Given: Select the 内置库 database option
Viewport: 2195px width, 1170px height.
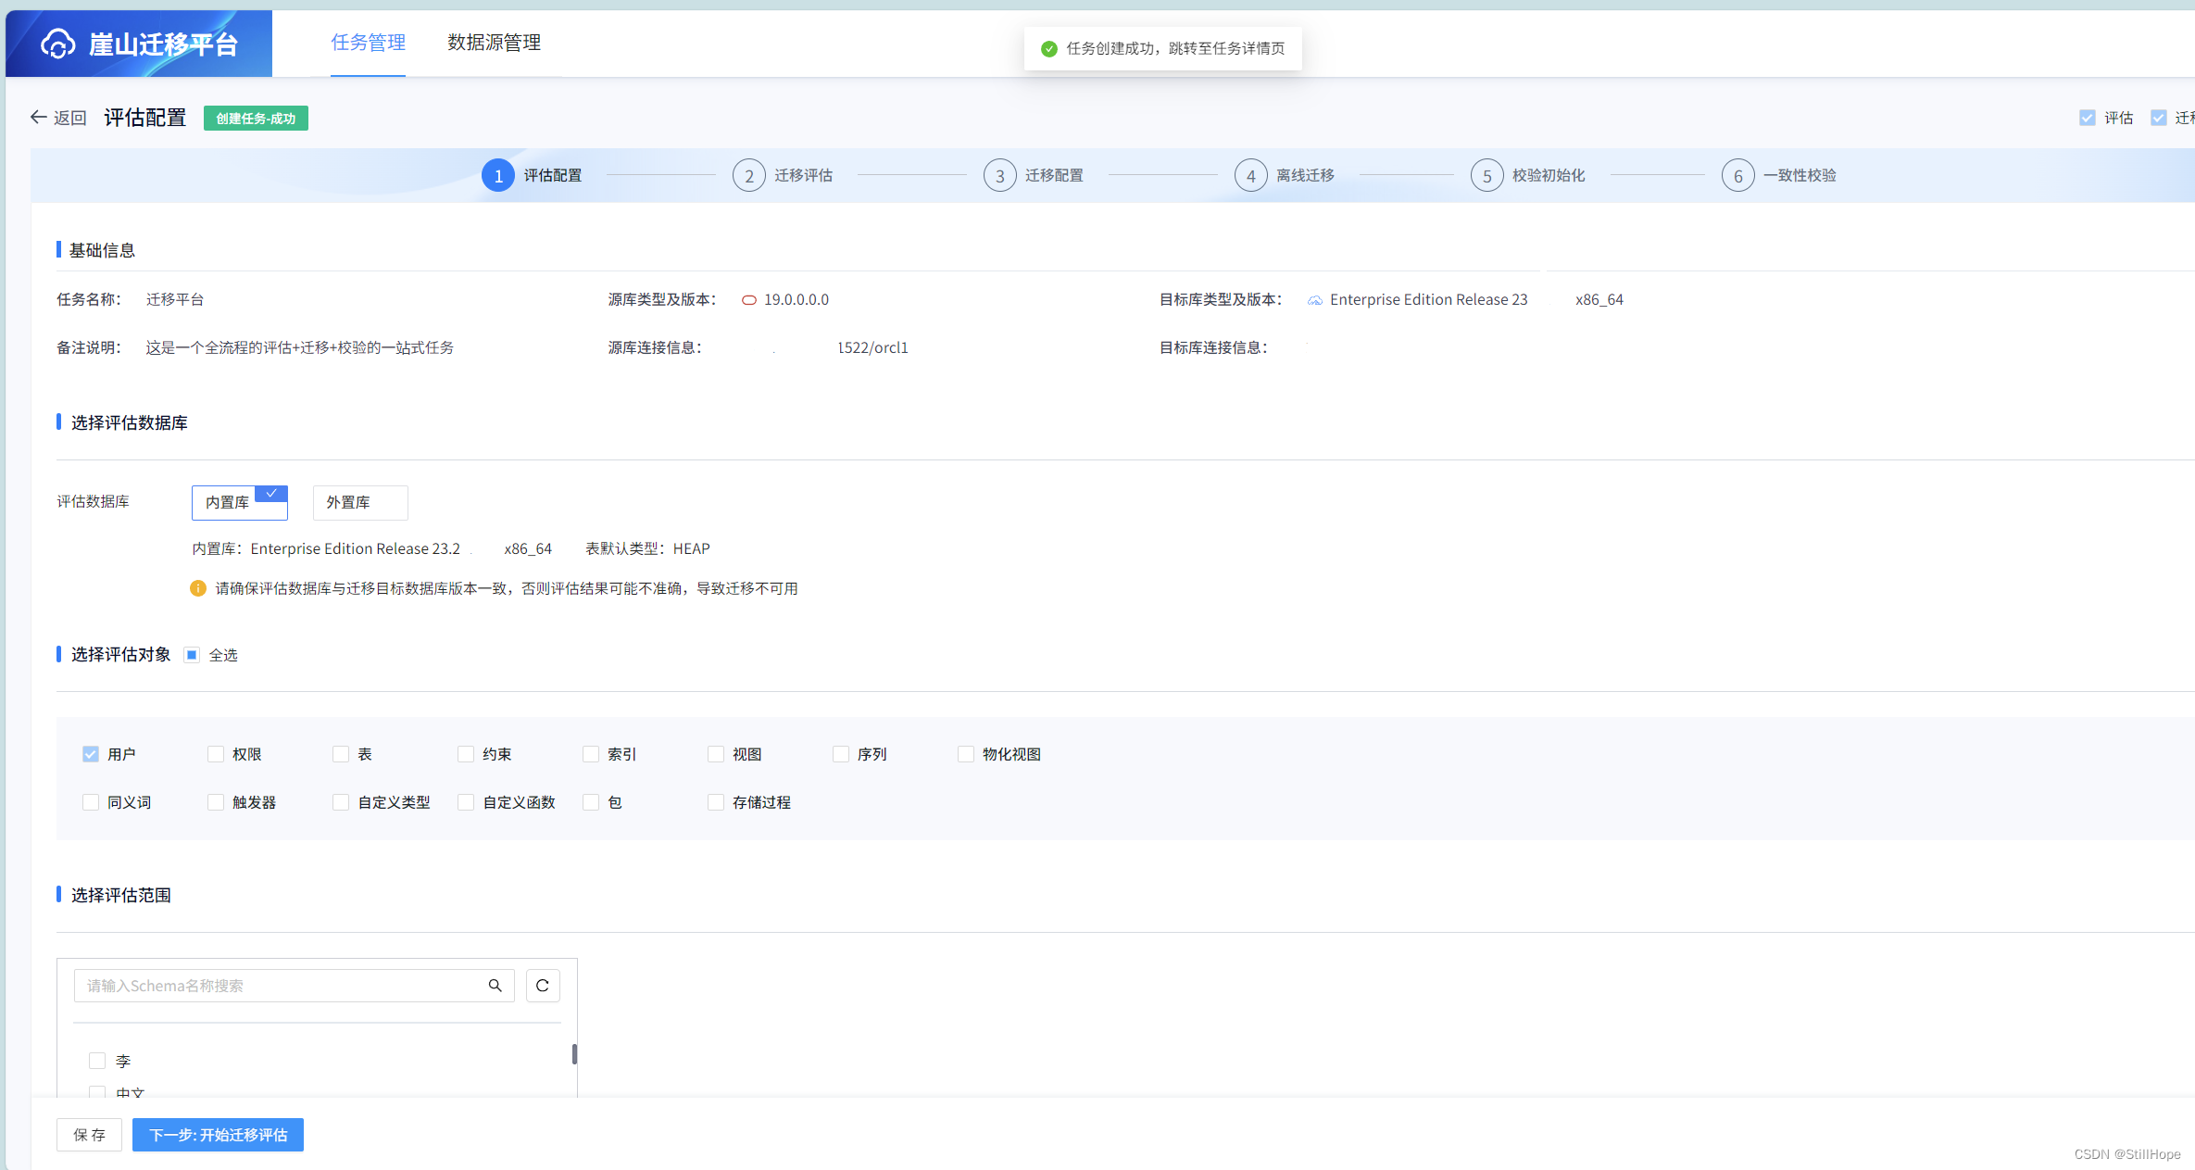Looking at the screenshot, I should click(239, 502).
